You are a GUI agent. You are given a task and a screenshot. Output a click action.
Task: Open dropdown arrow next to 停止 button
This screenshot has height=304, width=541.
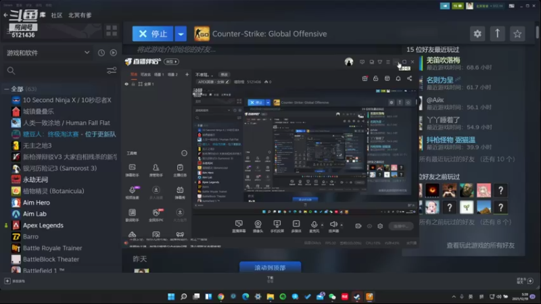click(181, 34)
